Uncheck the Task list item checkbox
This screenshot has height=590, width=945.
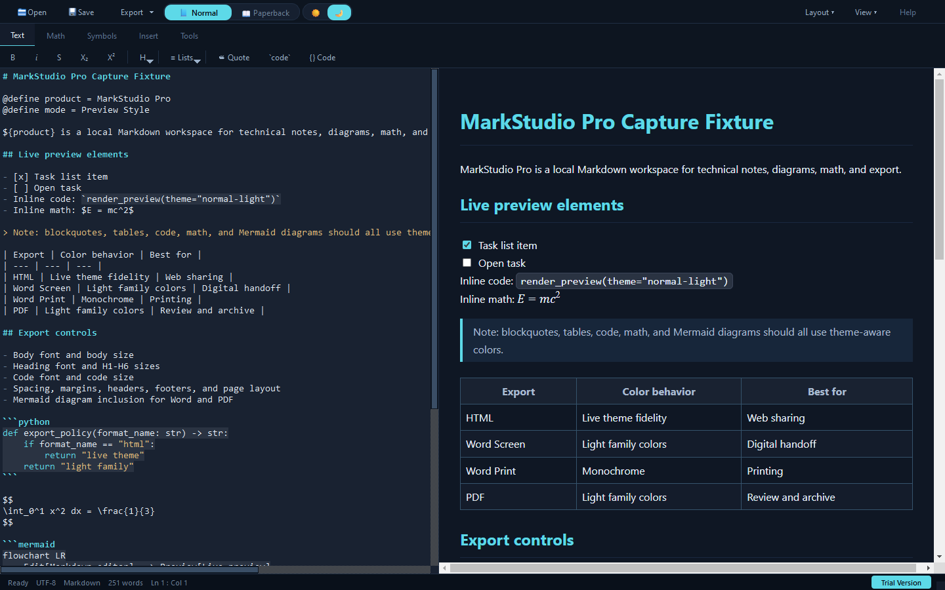pyautogui.click(x=467, y=245)
